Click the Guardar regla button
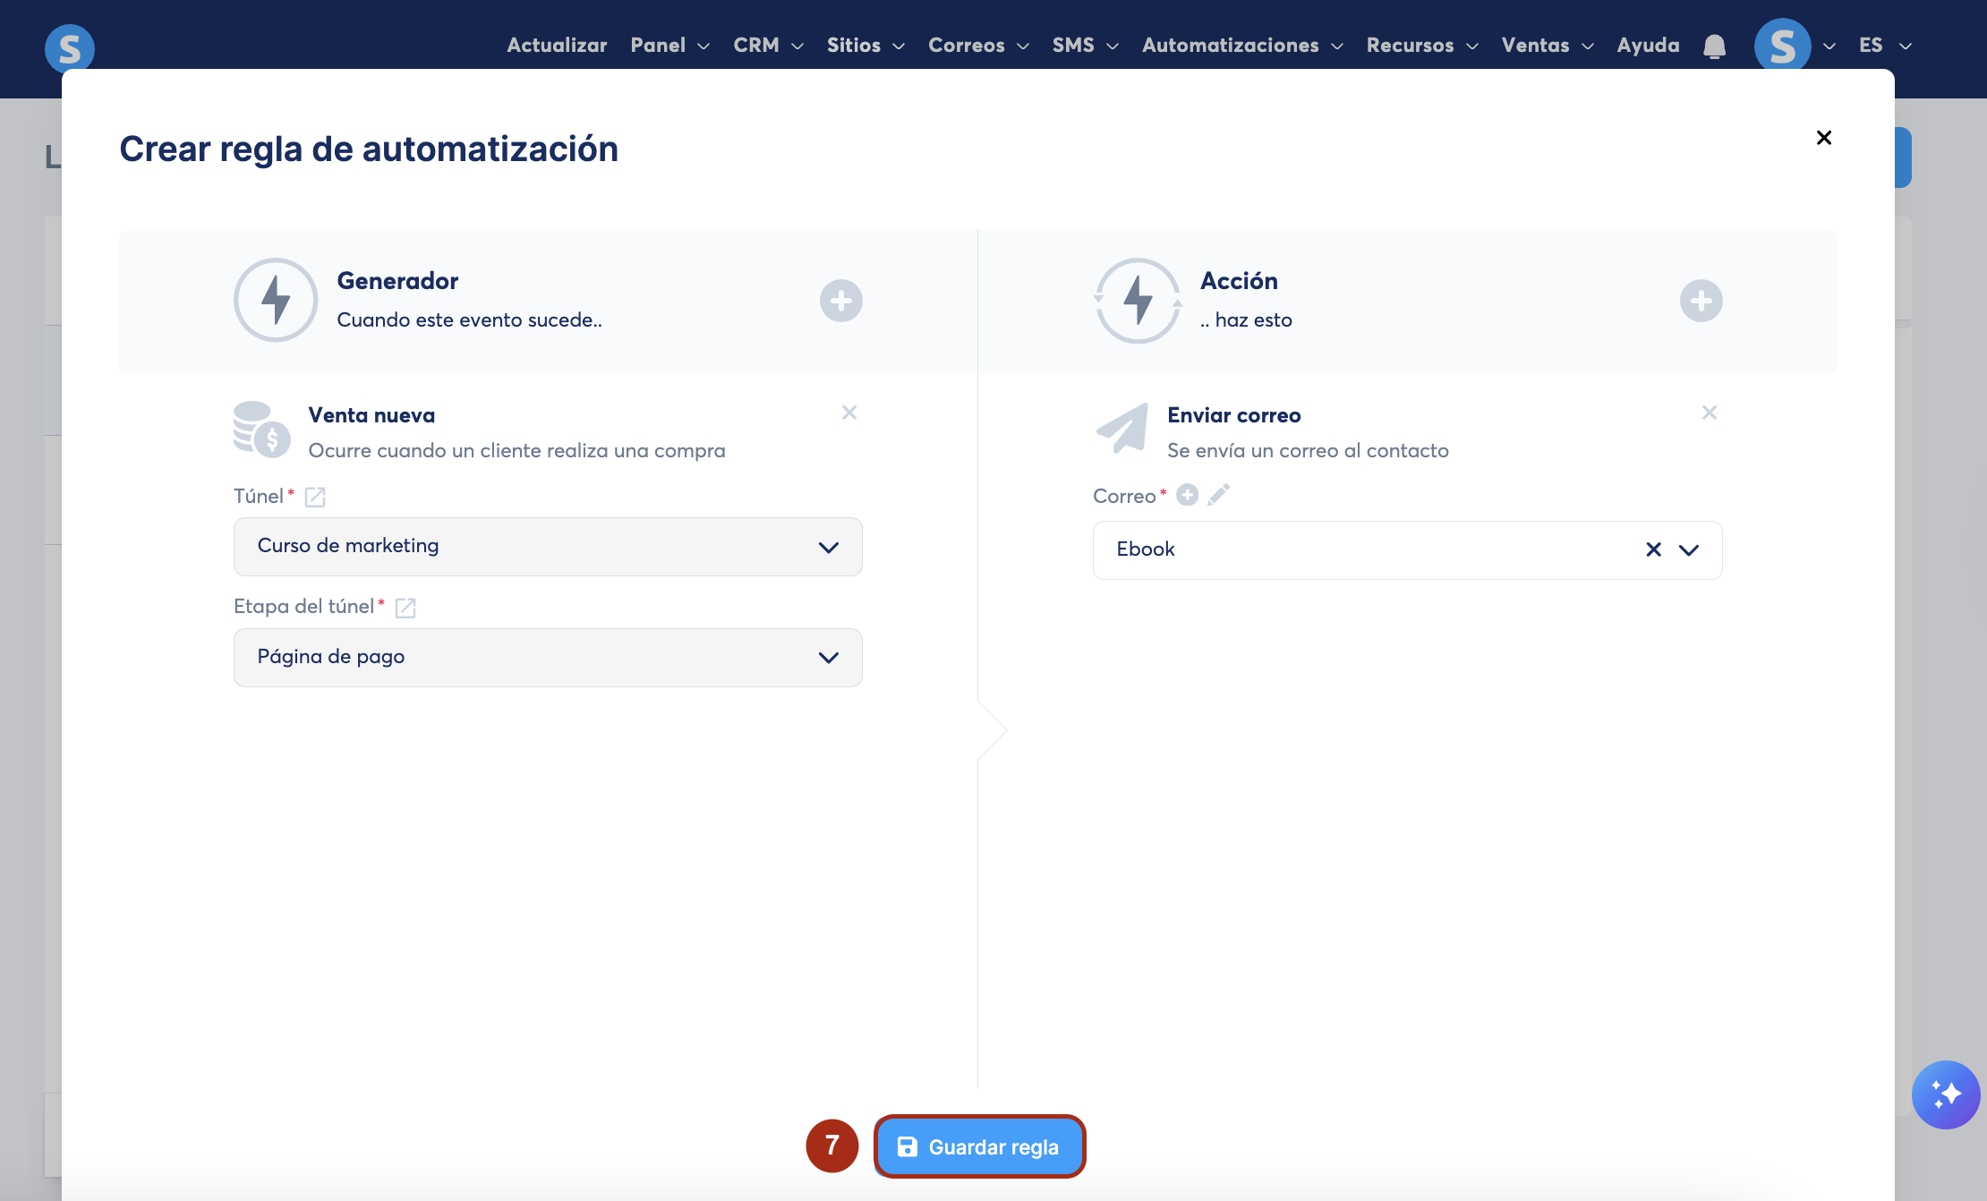This screenshot has width=1987, height=1201. (979, 1146)
